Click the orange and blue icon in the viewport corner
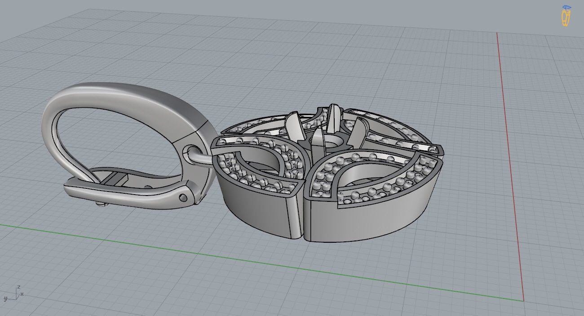The width and height of the screenshot is (584, 316). pyautogui.click(x=566, y=16)
